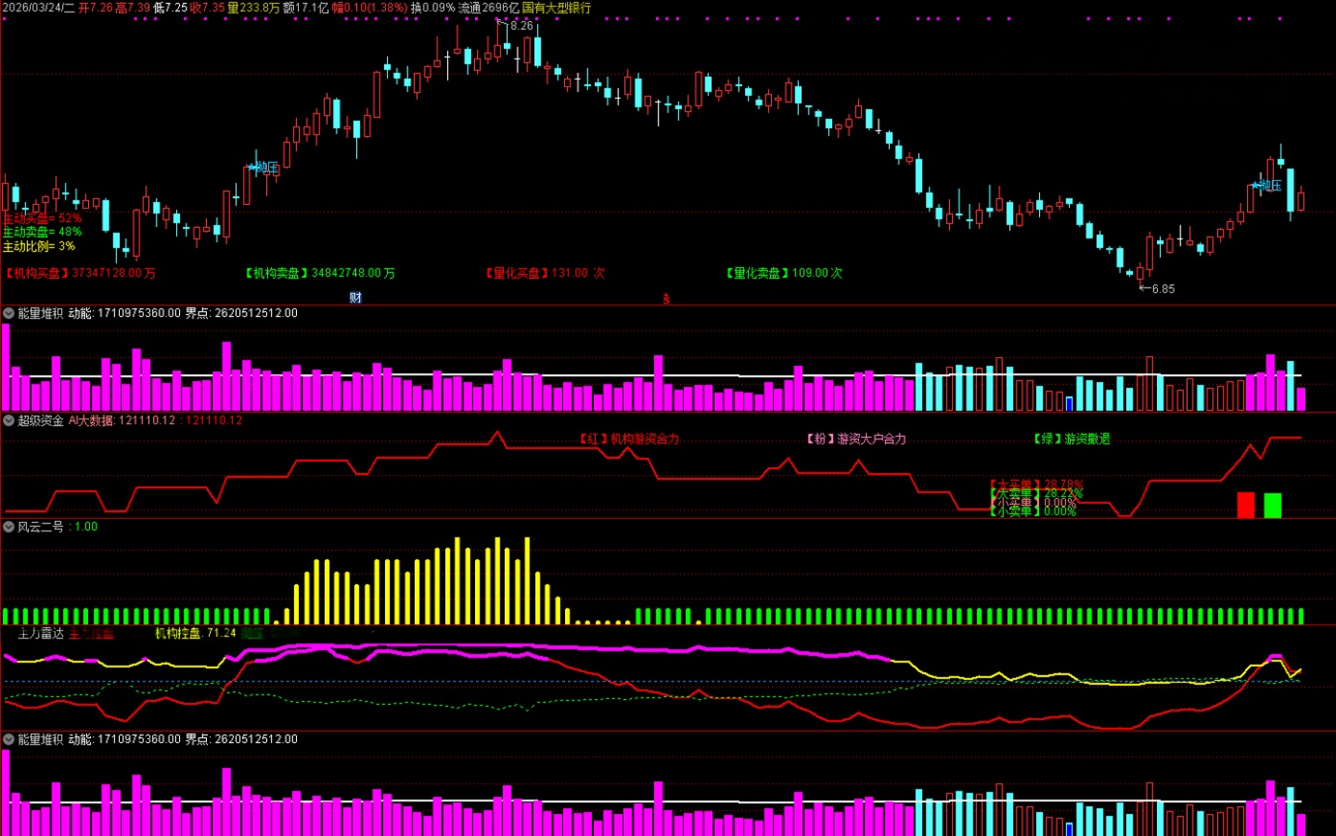1336x836 pixels.
Task: Click the 【机构买盘】 value label
Action: pyautogui.click(x=79, y=273)
